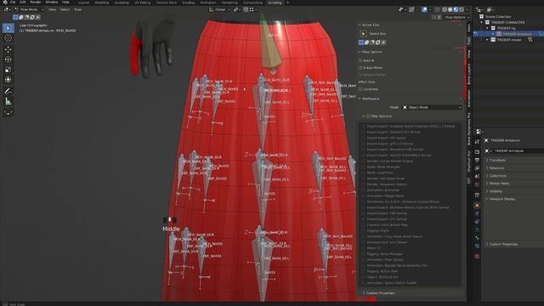The height and width of the screenshot is (306, 544).
Task: Open the Object properties tab icon
Action: [478, 206]
